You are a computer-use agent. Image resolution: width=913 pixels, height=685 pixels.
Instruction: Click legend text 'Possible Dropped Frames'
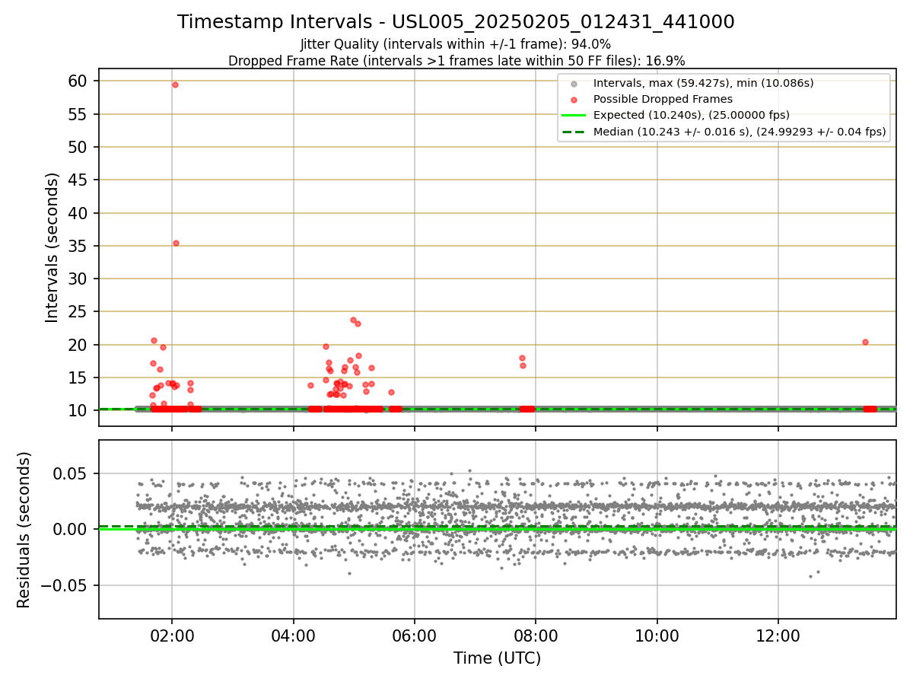click(x=663, y=99)
